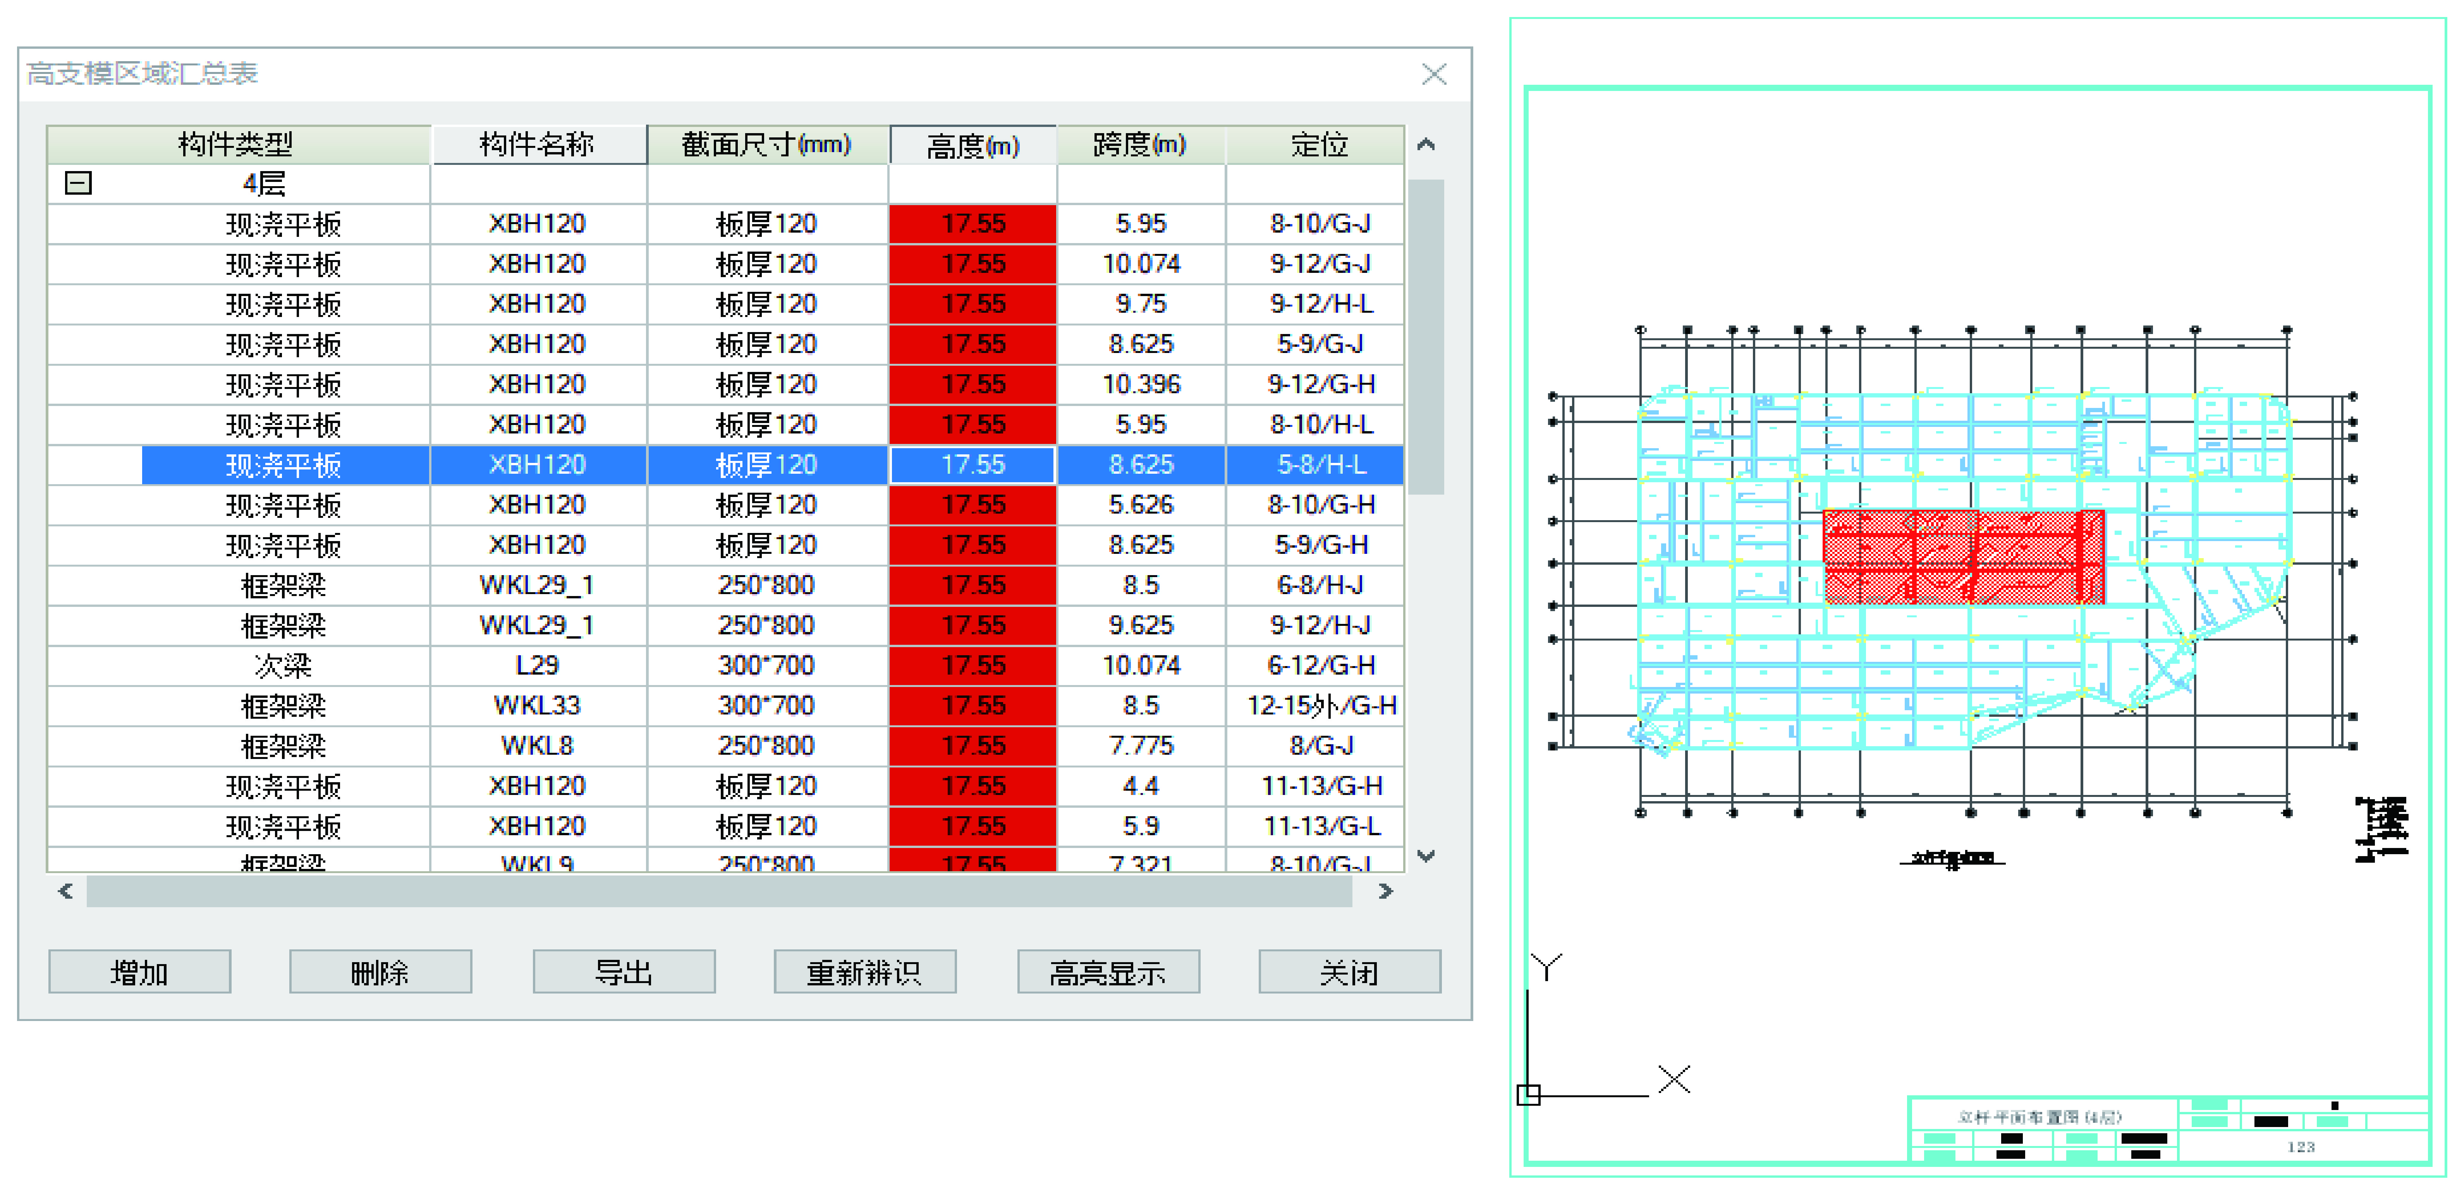This screenshot has height=1182, width=2457.
Task: Select row with span 5.626
Action: pyautogui.click(x=725, y=505)
